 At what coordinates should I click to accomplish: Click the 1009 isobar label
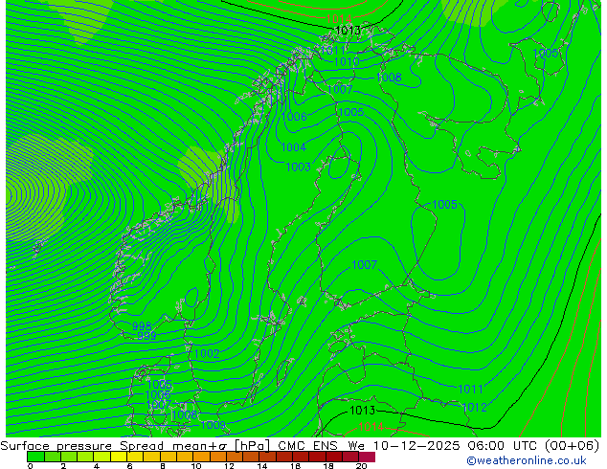tap(213, 425)
